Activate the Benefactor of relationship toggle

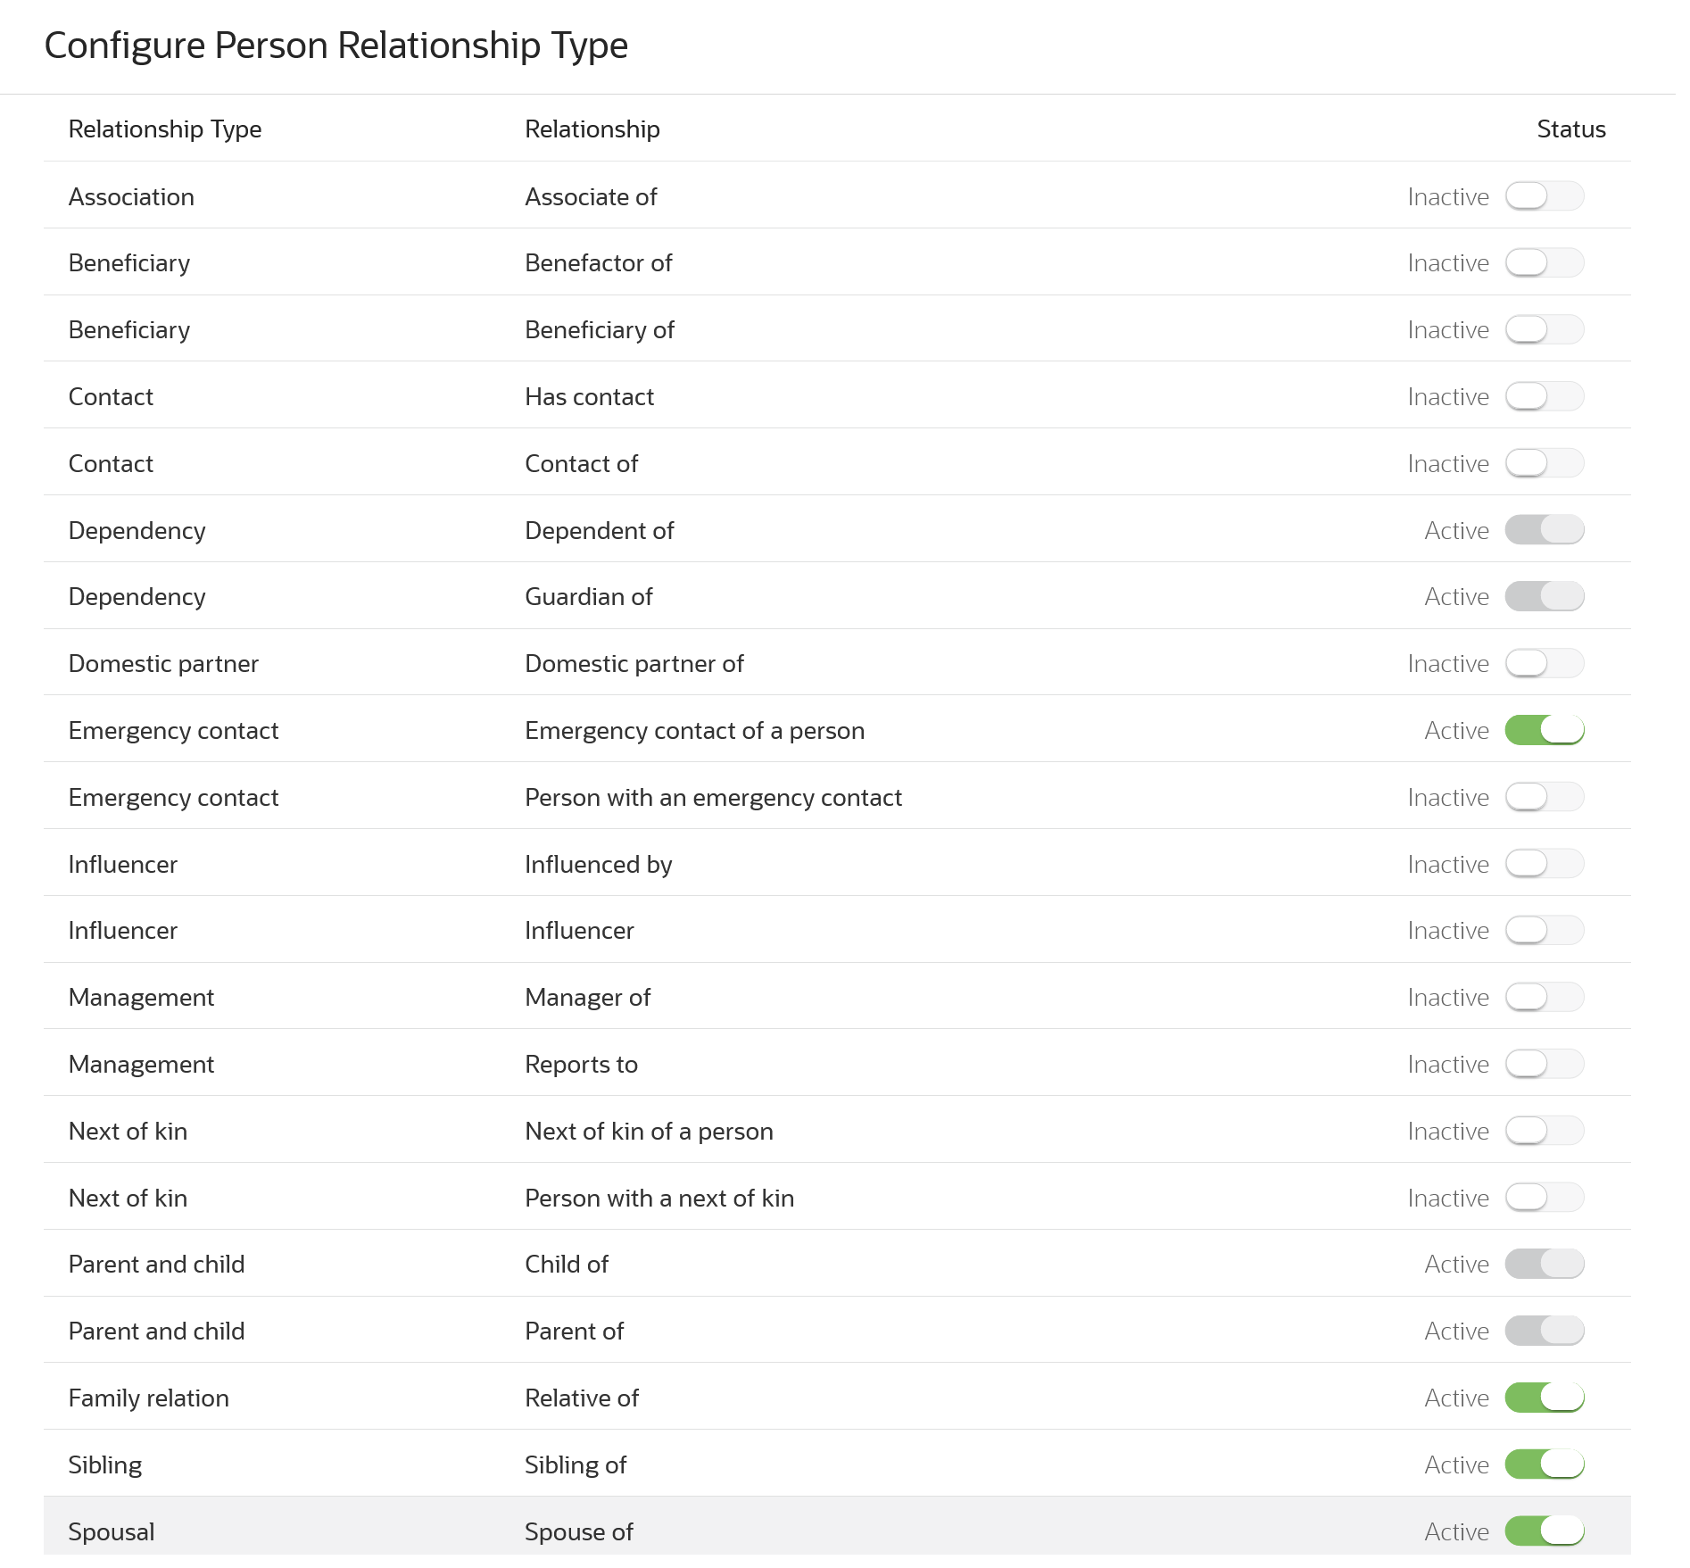tap(1545, 263)
